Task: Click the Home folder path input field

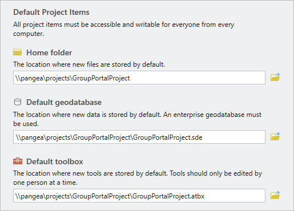Action: [139, 78]
